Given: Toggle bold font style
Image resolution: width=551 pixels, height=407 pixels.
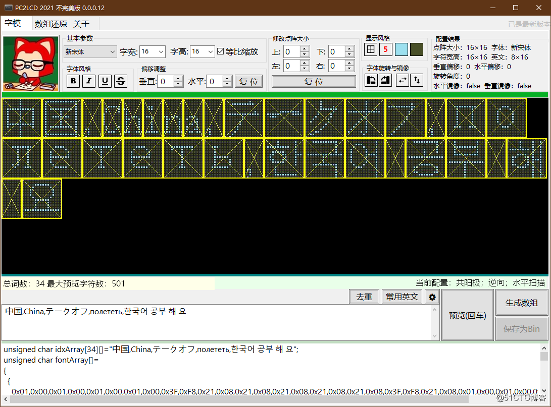Looking at the screenshot, I should point(73,81).
